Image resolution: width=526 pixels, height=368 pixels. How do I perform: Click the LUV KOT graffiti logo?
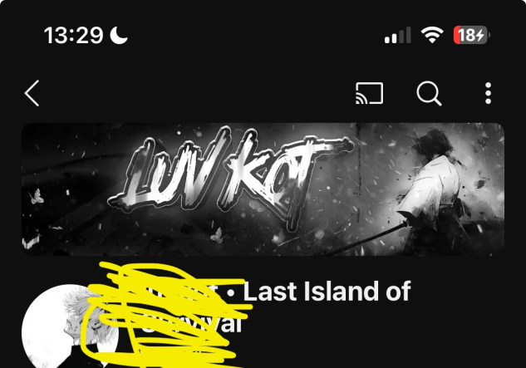230,178
